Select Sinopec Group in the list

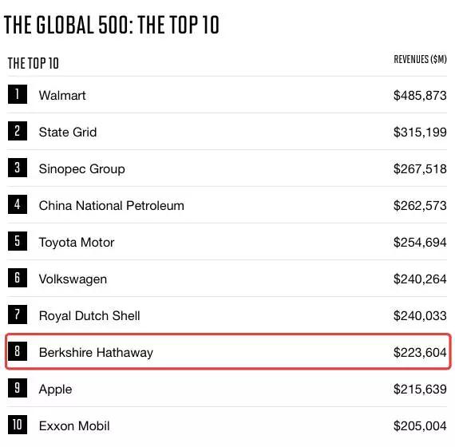pyautogui.click(x=82, y=169)
